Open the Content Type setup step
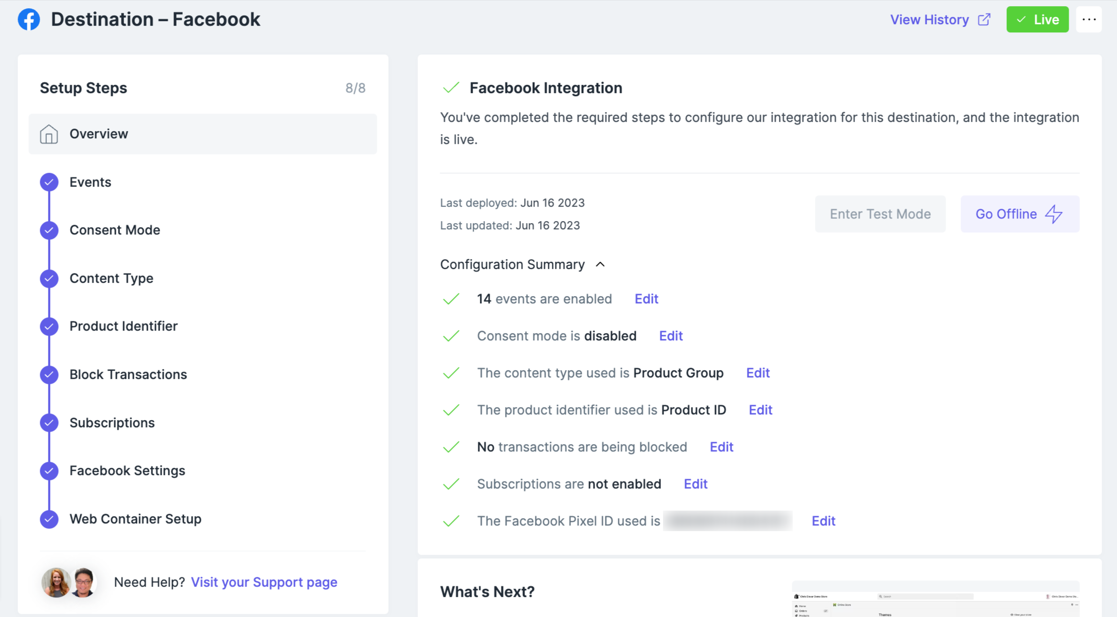This screenshot has height=617, width=1117. 111,278
